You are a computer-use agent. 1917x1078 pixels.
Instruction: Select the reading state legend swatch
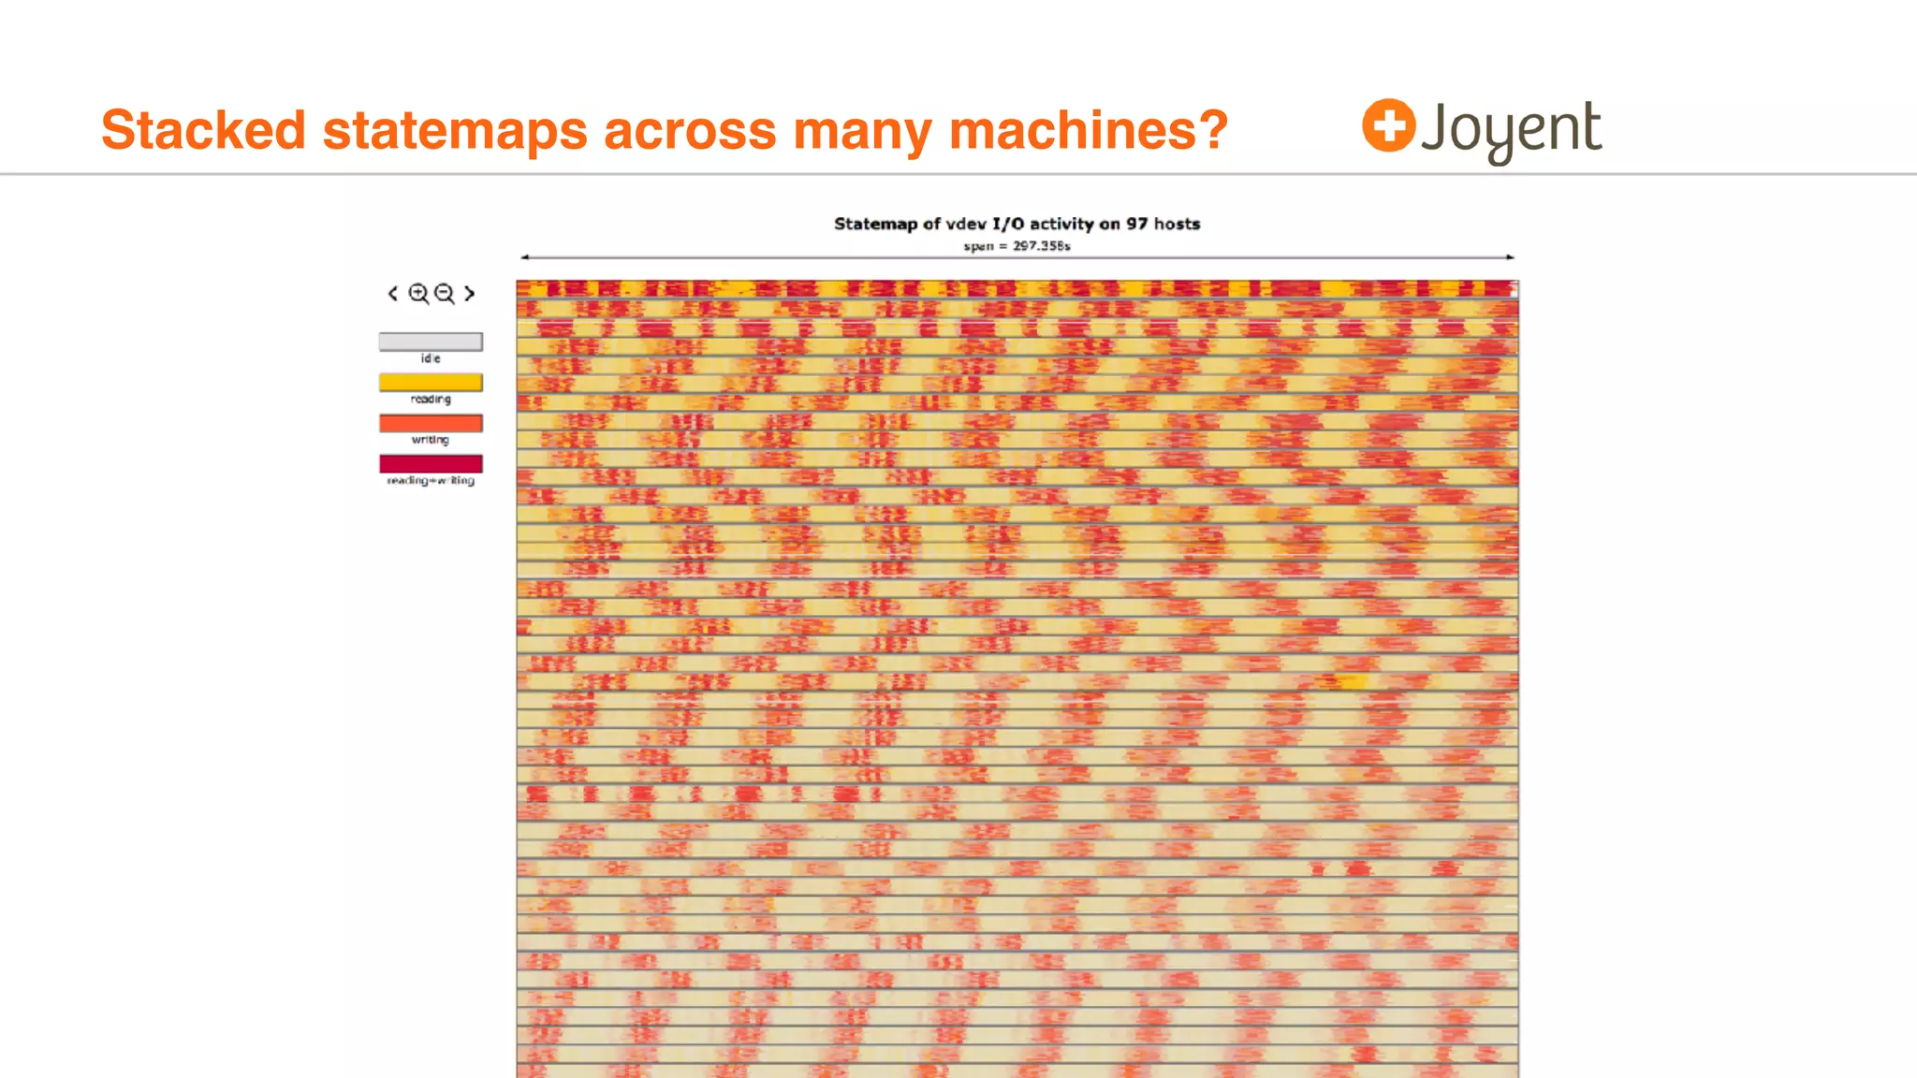click(431, 382)
